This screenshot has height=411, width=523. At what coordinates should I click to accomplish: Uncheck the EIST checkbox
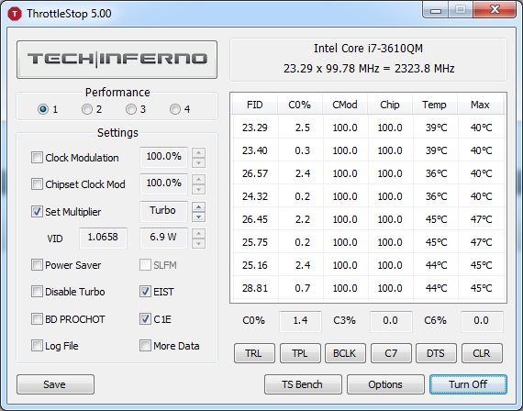pyautogui.click(x=145, y=292)
